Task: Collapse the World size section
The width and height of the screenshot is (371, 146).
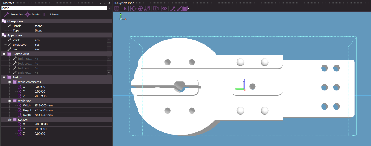Action: (x=10, y=101)
